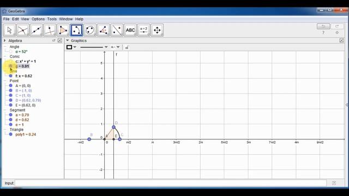Image resolution: width=349 pixels, height=196 pixels.
Task: Collapse the Triangle category in Algebra
Action: coord(5,130)
